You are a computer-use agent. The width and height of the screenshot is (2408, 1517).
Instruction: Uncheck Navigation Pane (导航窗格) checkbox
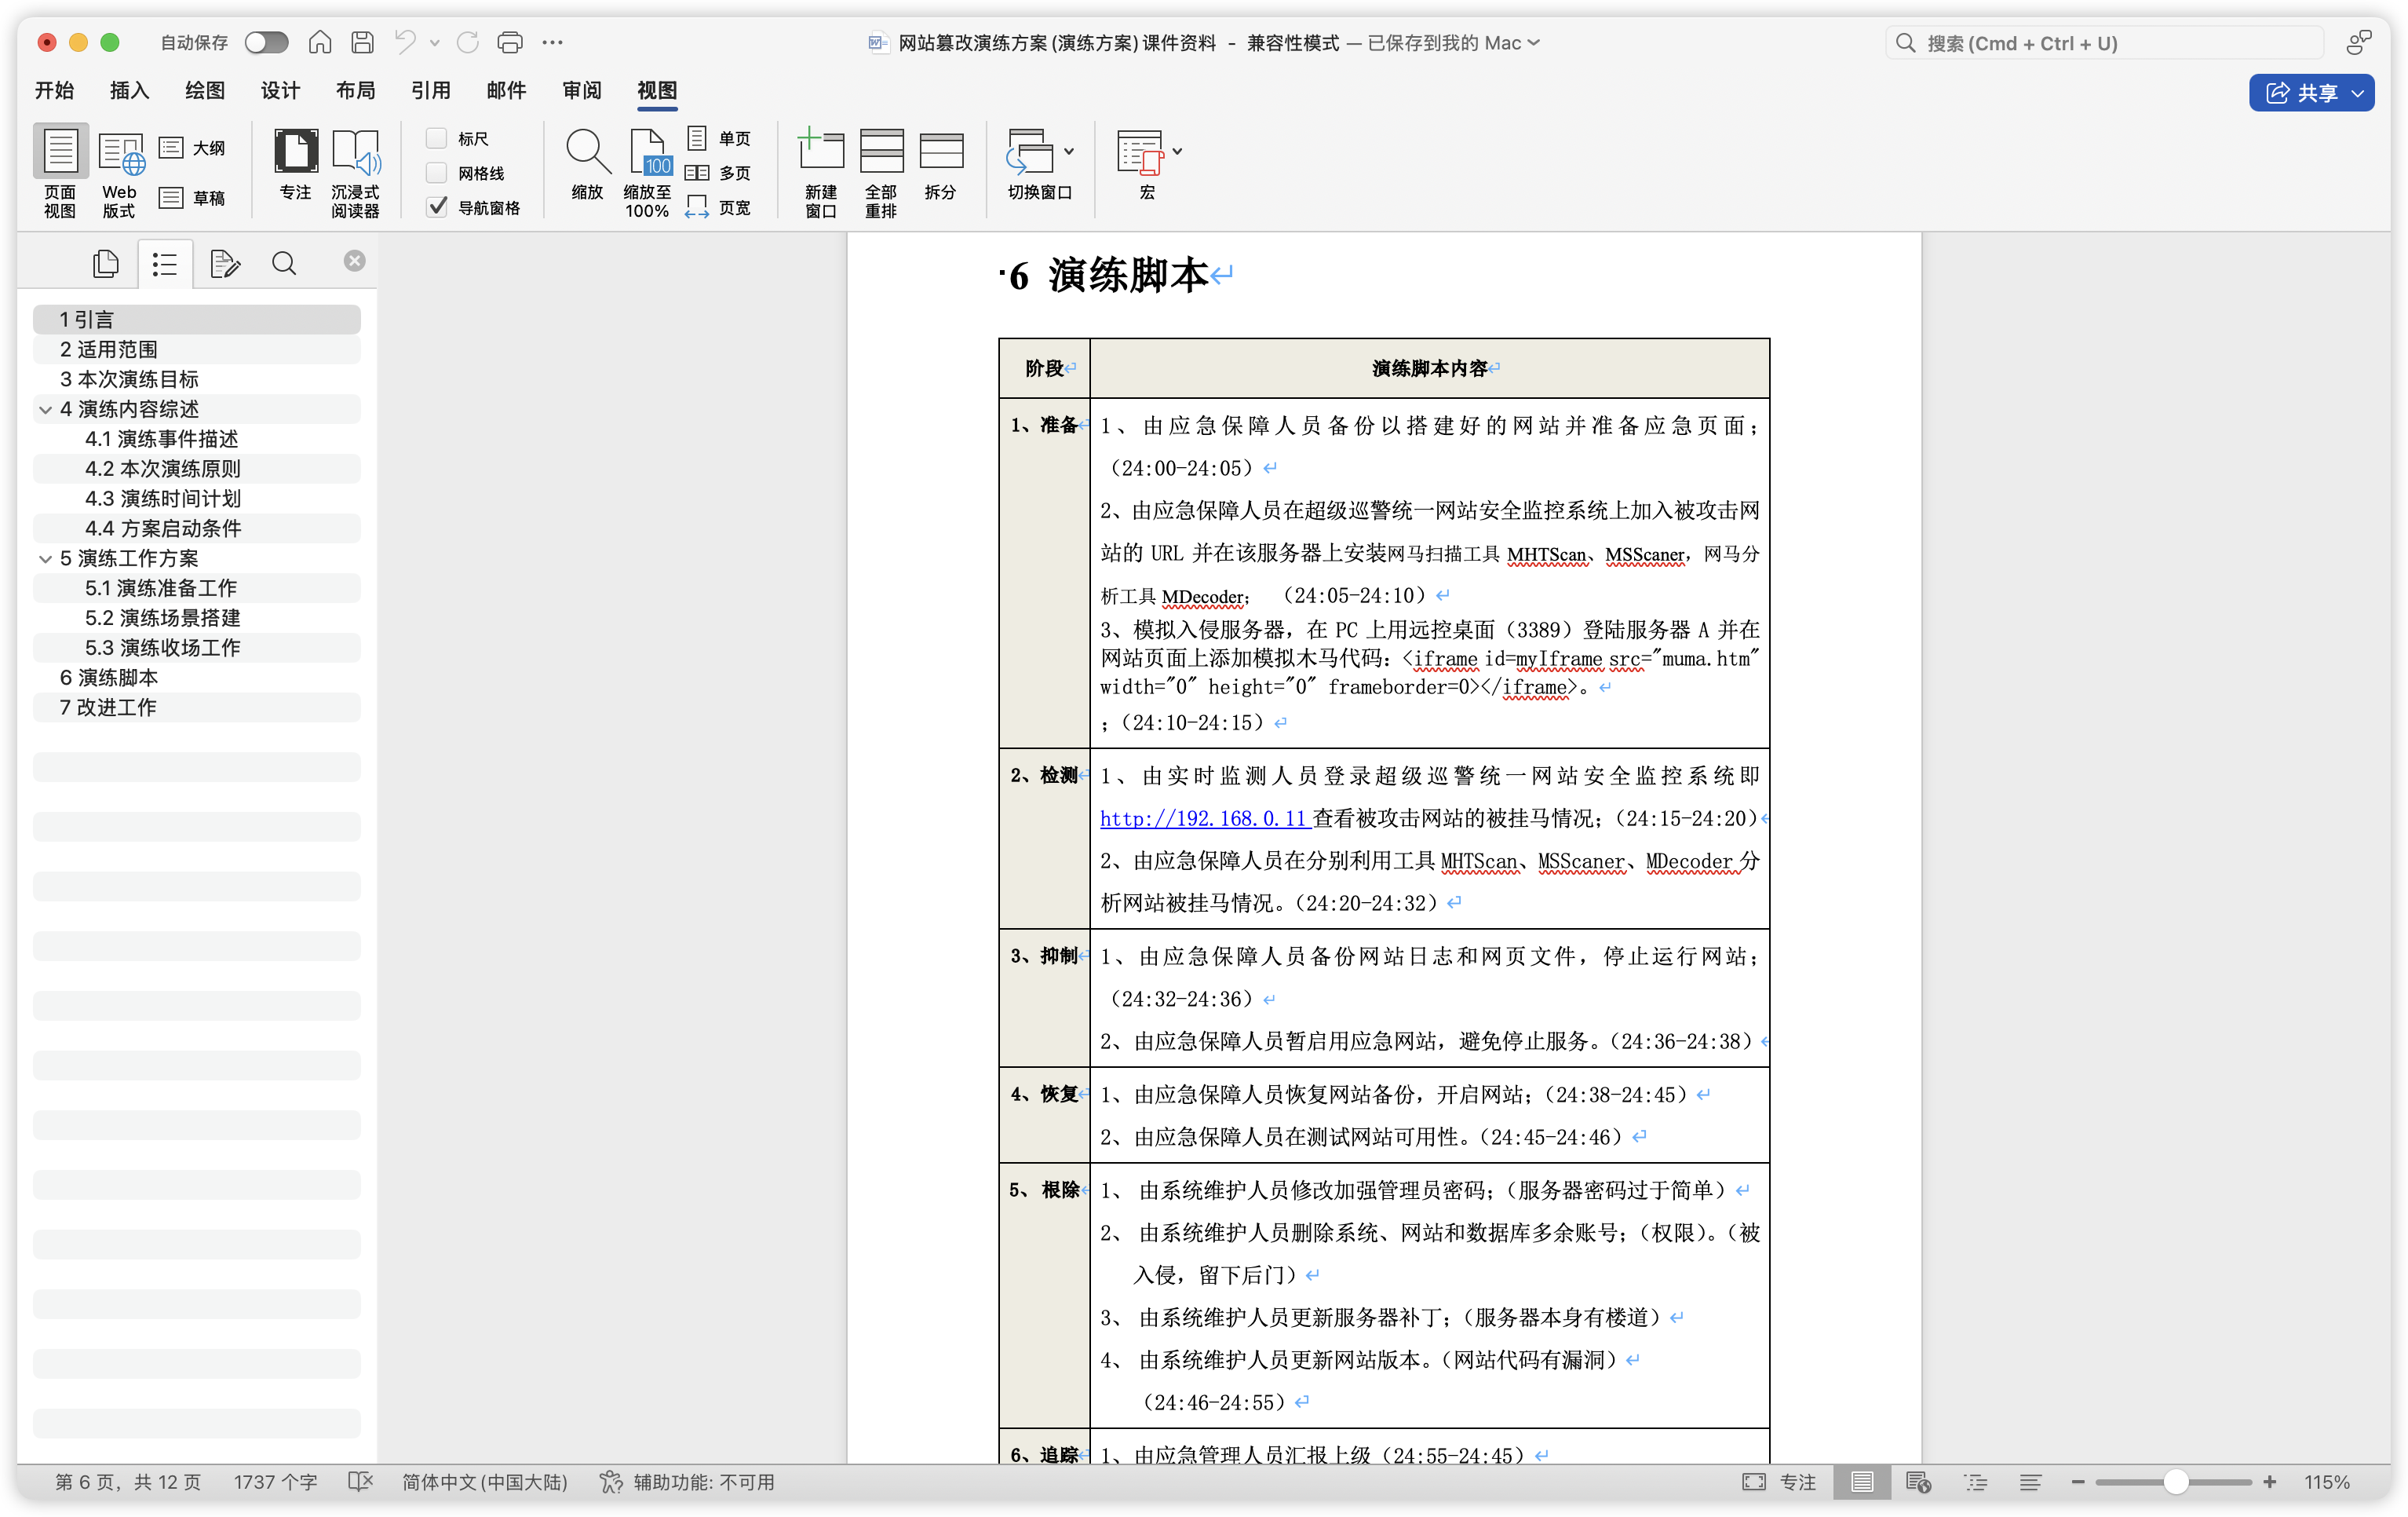click(437, 207)
